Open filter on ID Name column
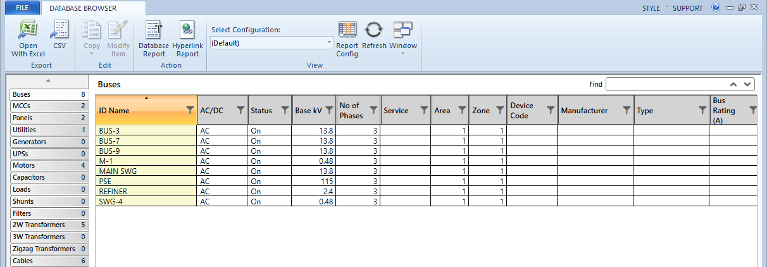The width and height of the screenshot is (767, 267). [190, 111]
